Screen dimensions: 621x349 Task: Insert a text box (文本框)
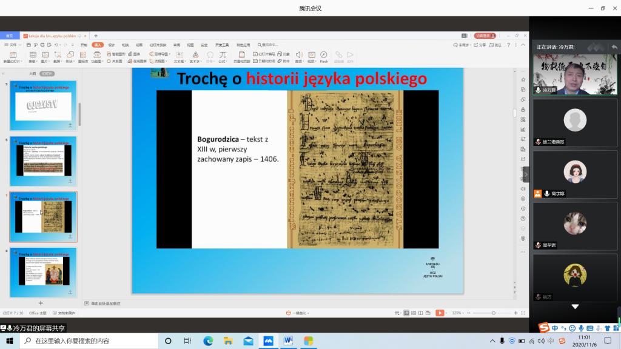(179, 55)
